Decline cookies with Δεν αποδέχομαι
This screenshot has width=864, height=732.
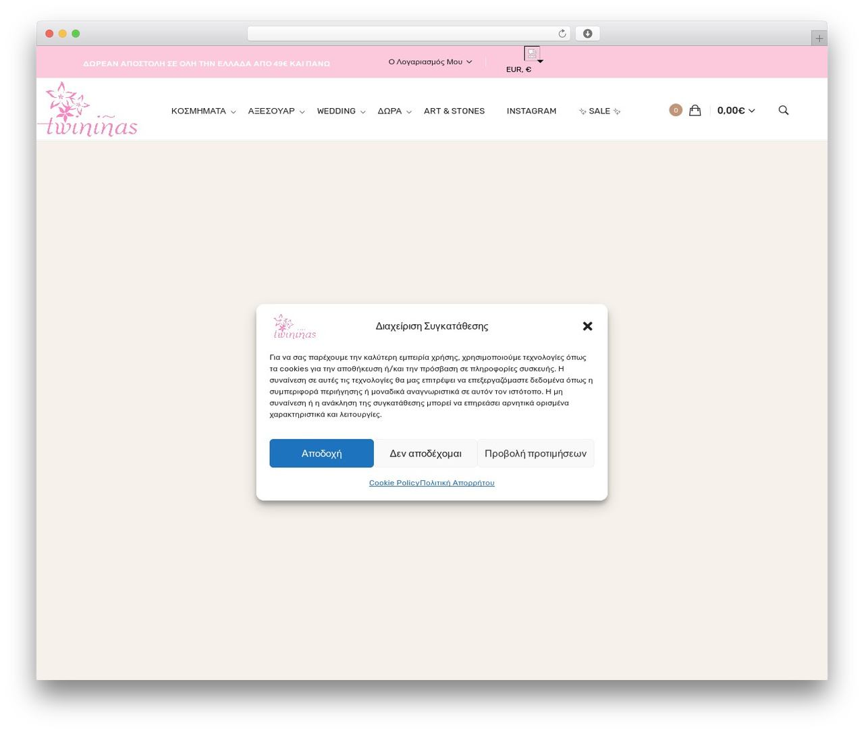(x=425, y=453)
